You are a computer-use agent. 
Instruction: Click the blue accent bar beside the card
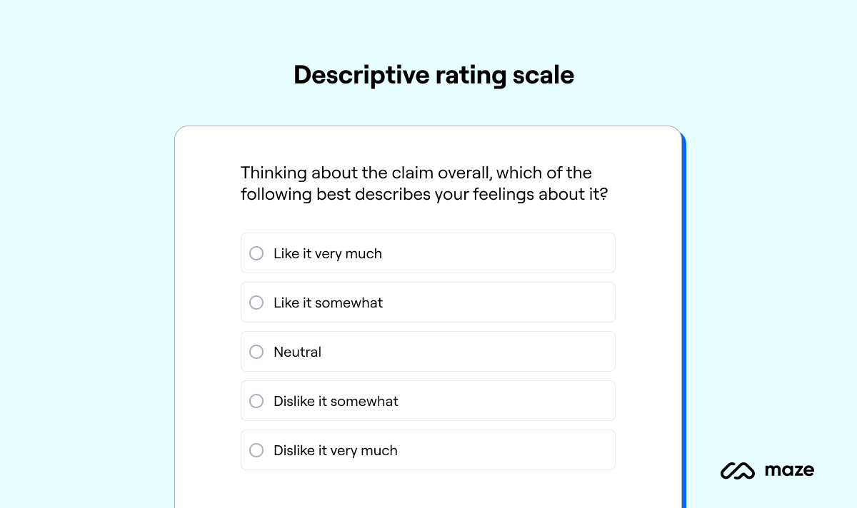tap(684, 321)
